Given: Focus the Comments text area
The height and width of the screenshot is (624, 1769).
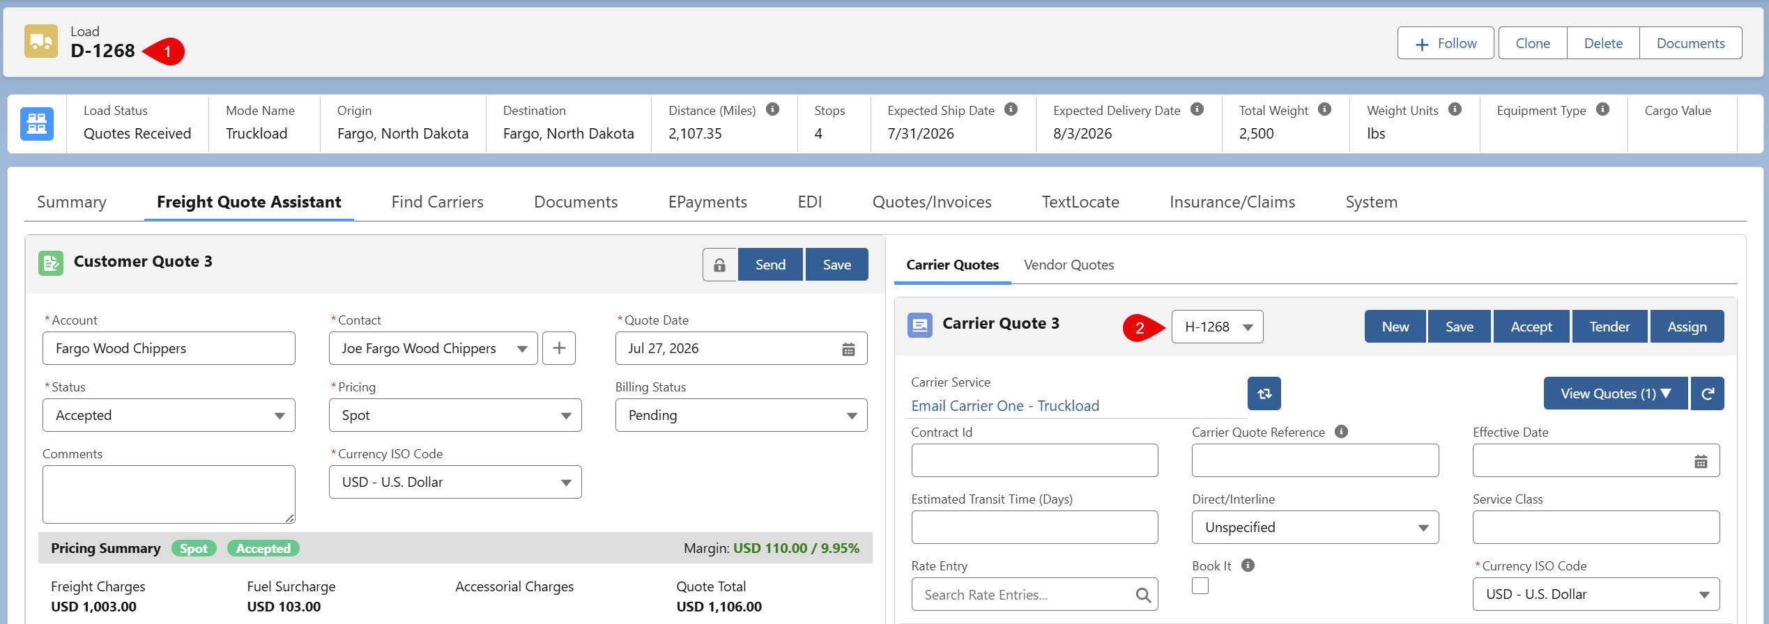Looking at the screenshot, I should tap(169, 494).
